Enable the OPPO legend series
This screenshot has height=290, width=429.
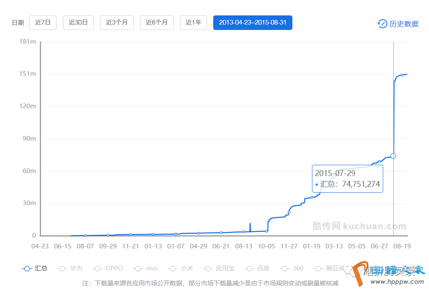pos(98,268)
